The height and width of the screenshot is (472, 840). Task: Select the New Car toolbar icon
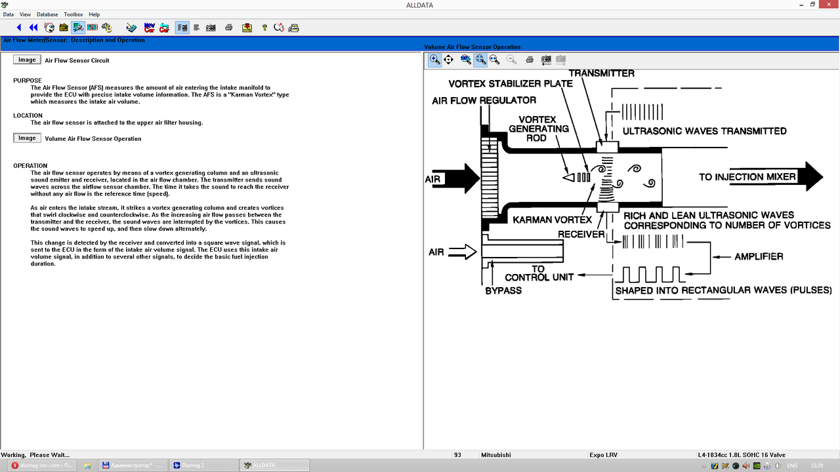click(x=149, y=28)
